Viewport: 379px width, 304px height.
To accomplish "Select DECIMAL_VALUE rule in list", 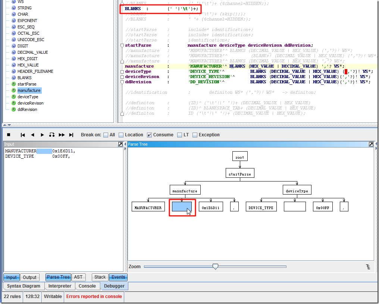I will click(32, 52).
